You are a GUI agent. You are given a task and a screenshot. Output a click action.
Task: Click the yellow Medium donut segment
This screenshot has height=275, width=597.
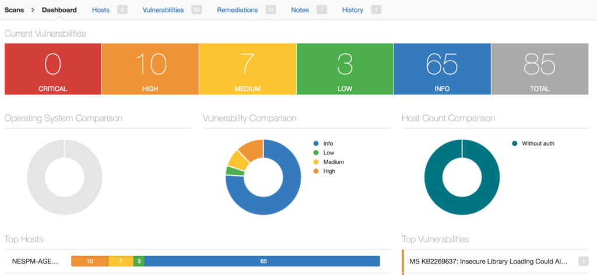pos(237,160)
